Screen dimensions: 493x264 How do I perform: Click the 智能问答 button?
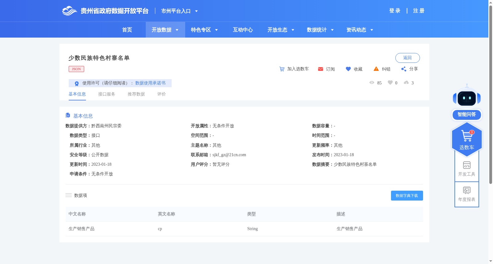point(467,115)
